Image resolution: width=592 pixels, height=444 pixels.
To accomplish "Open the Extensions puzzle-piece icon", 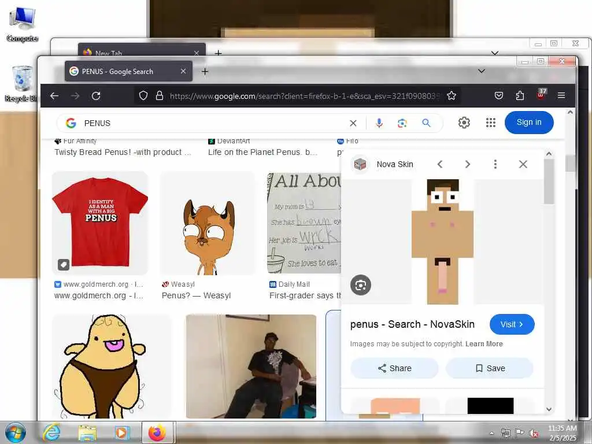I will point(520,96).
